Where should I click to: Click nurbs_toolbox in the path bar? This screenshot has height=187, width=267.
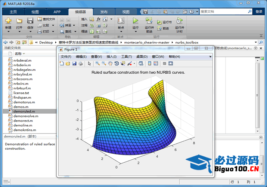[x=187, y=42]
